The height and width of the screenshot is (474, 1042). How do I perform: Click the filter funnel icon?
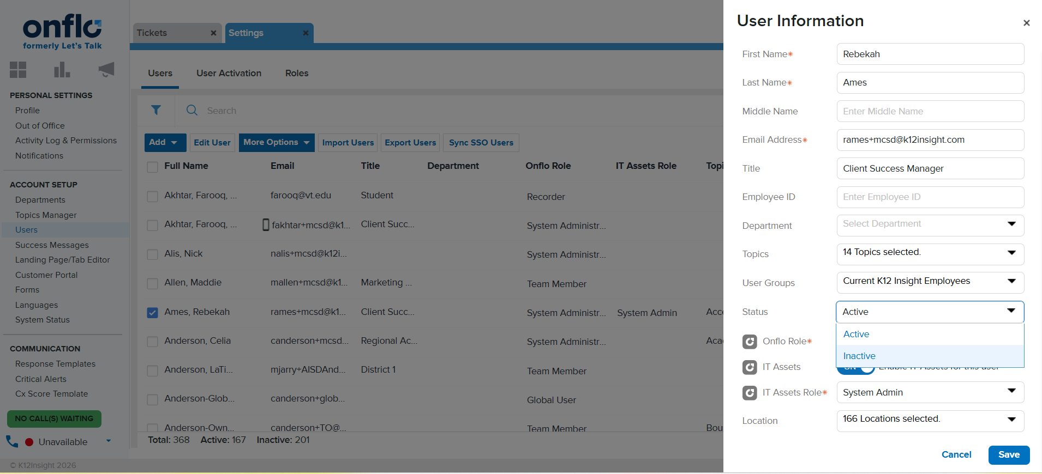[156, 111]
